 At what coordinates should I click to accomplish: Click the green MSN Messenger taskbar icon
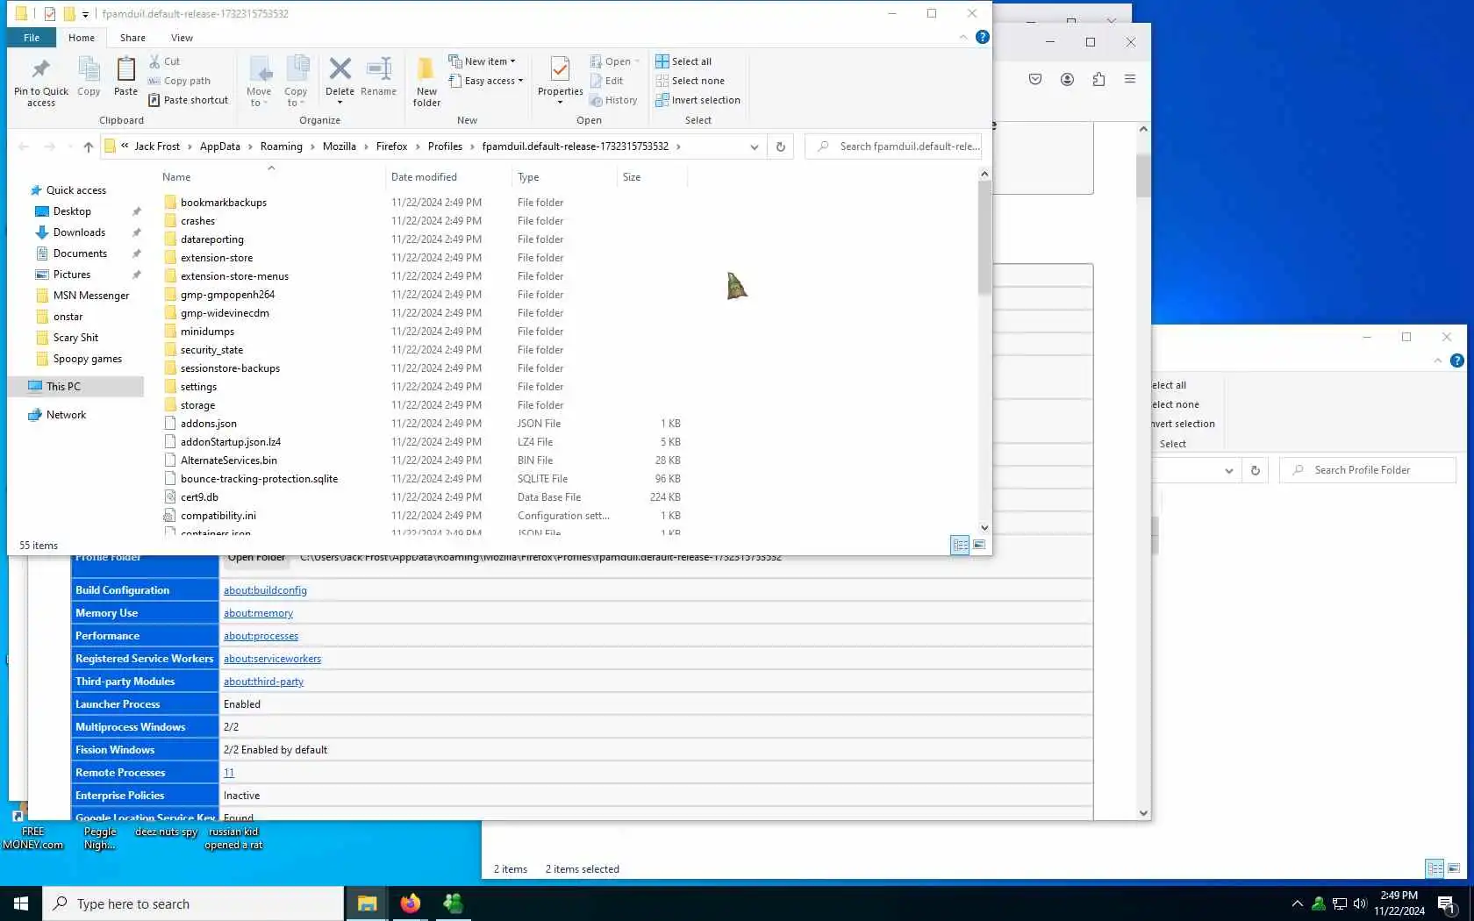453,903
